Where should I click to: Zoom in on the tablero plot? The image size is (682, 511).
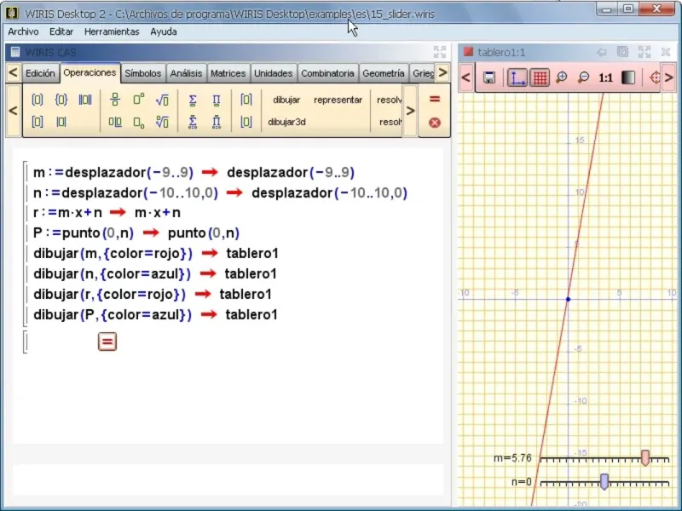[562, 78]
